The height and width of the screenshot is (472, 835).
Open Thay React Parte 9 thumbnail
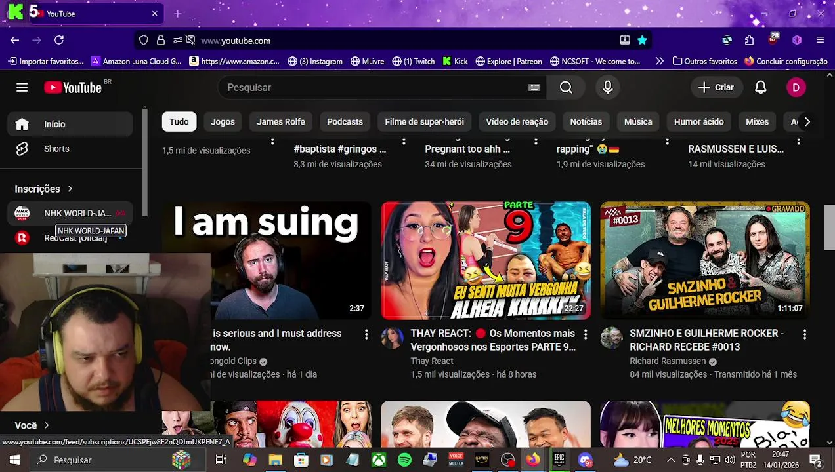point(486,260)
